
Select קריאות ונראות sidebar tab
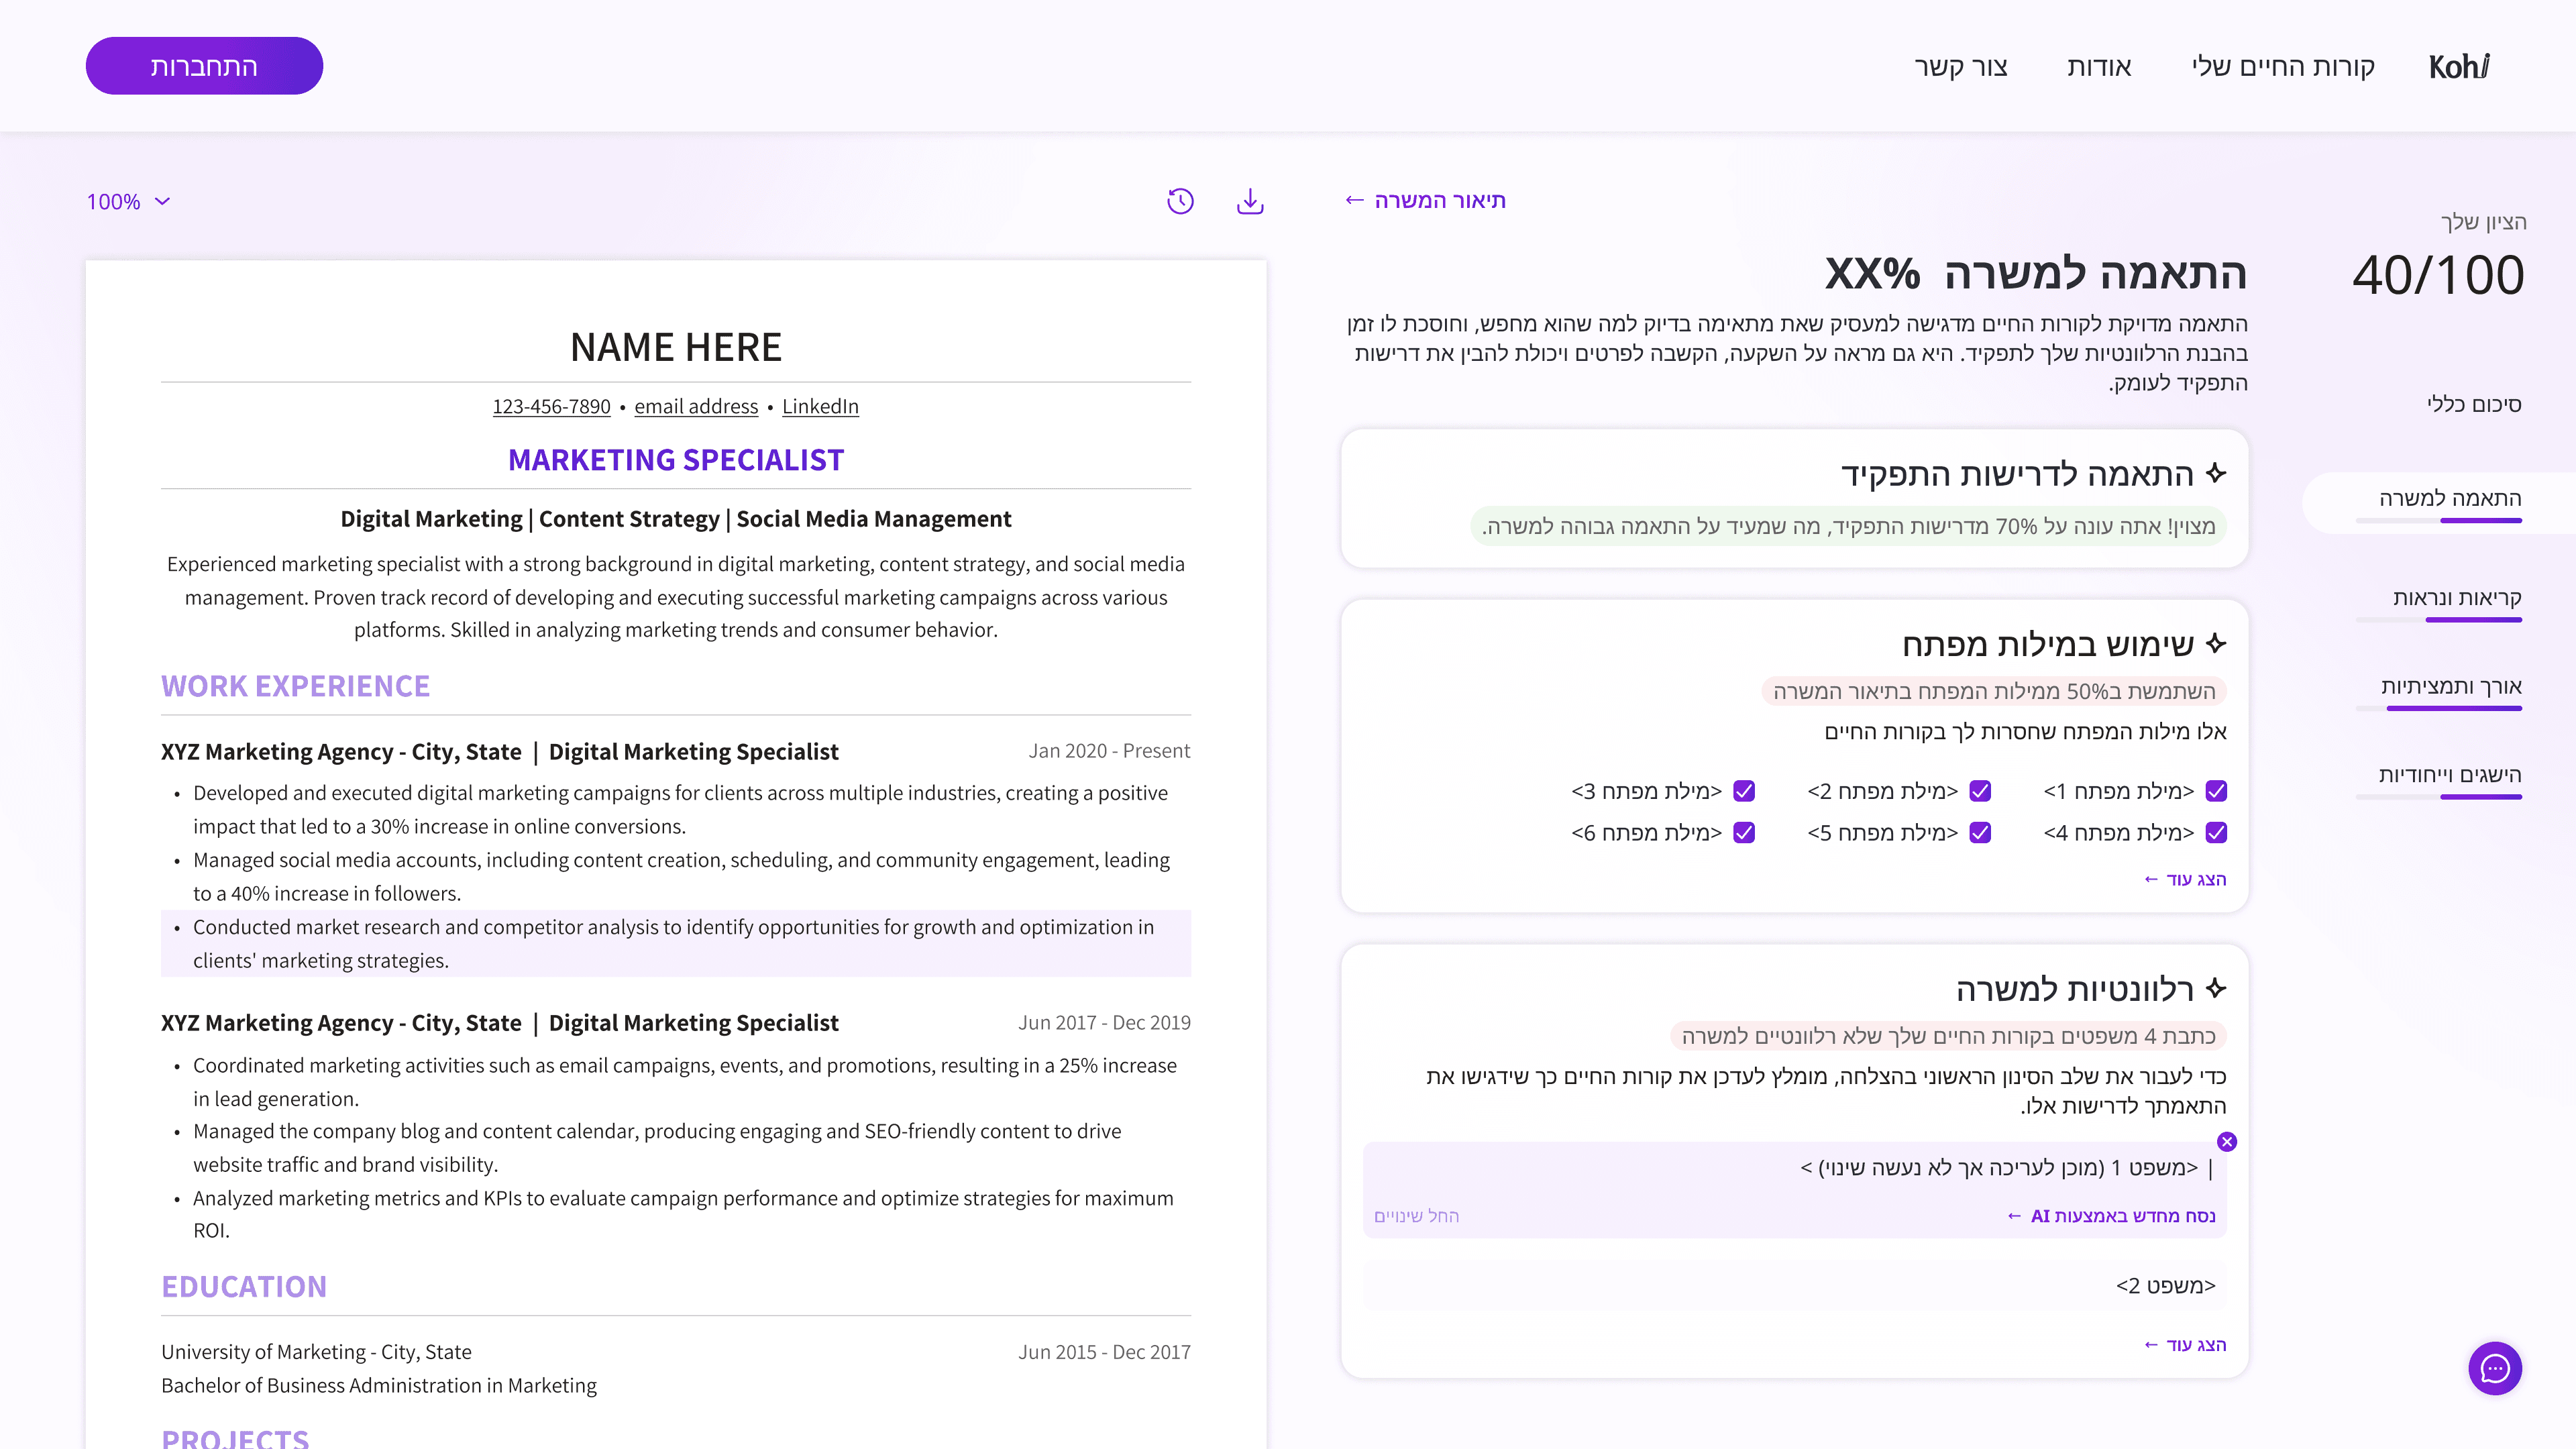pyautogui.click(x=2456, y=597)
